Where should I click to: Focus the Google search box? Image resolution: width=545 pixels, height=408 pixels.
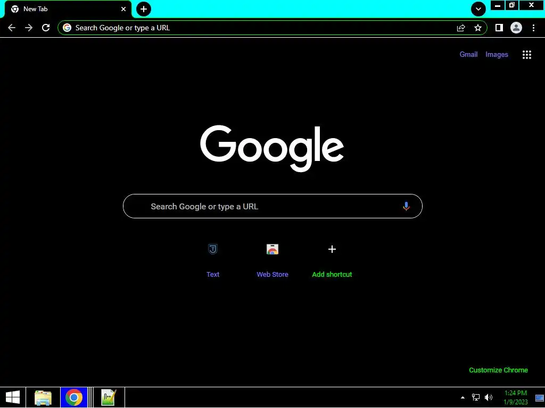pyautogui.click(x=272, y=207)
